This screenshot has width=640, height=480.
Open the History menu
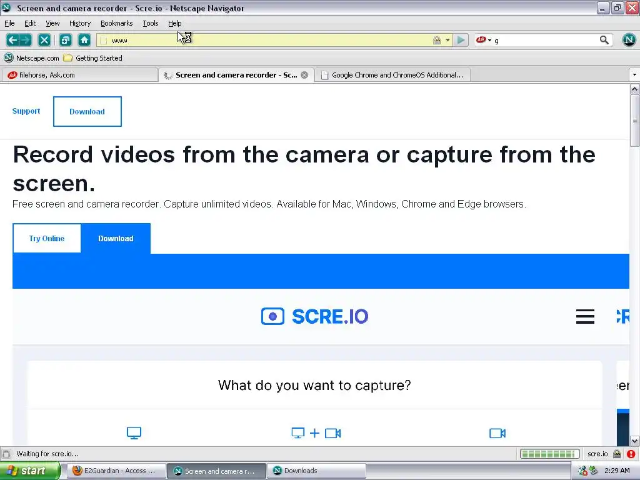[x=80, y=23]
